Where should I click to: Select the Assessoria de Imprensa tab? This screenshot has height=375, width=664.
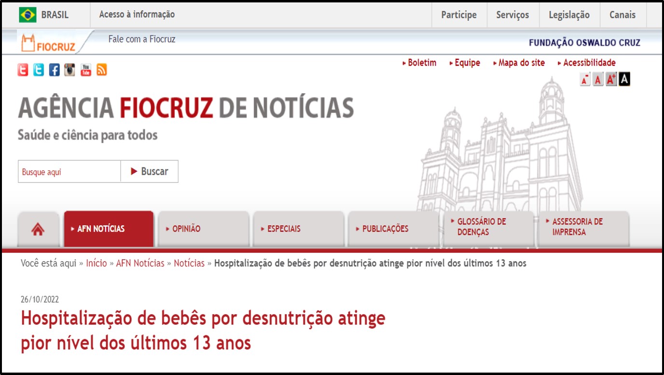583,229
